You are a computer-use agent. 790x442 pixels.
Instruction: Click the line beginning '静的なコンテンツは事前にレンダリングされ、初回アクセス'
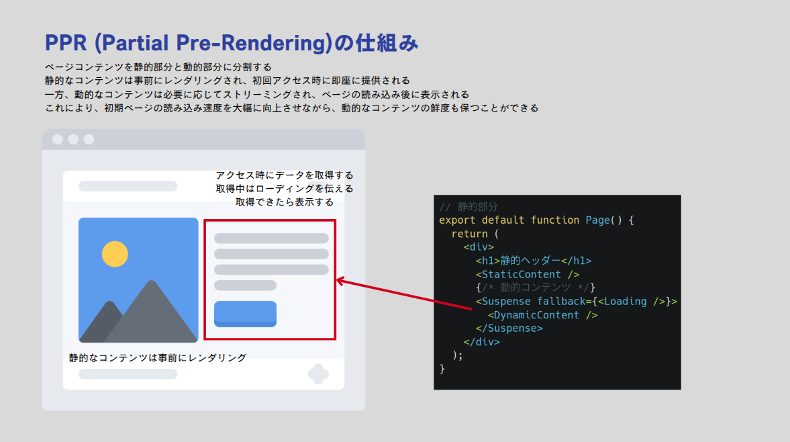click(228, 81)
